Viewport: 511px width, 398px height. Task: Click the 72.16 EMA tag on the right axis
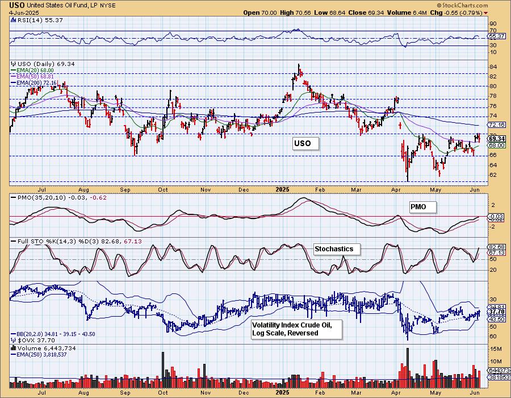click(497, 125)
